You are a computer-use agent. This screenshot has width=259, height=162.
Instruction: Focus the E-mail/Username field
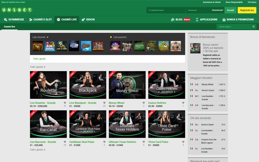tap(166, 10)
